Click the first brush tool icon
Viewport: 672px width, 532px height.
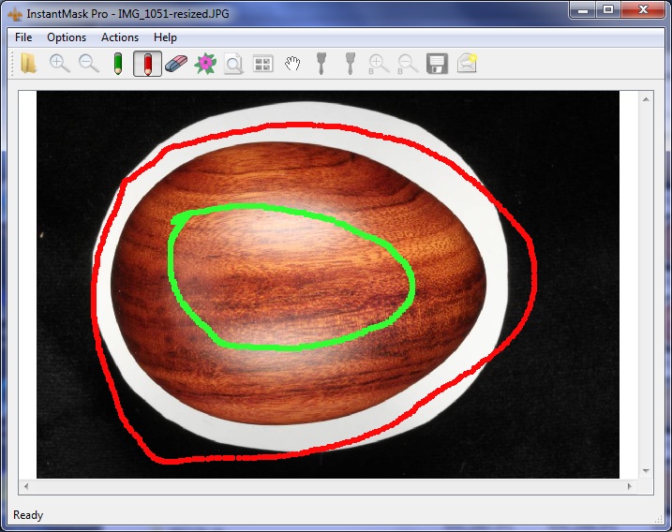[x=321, y=64]
